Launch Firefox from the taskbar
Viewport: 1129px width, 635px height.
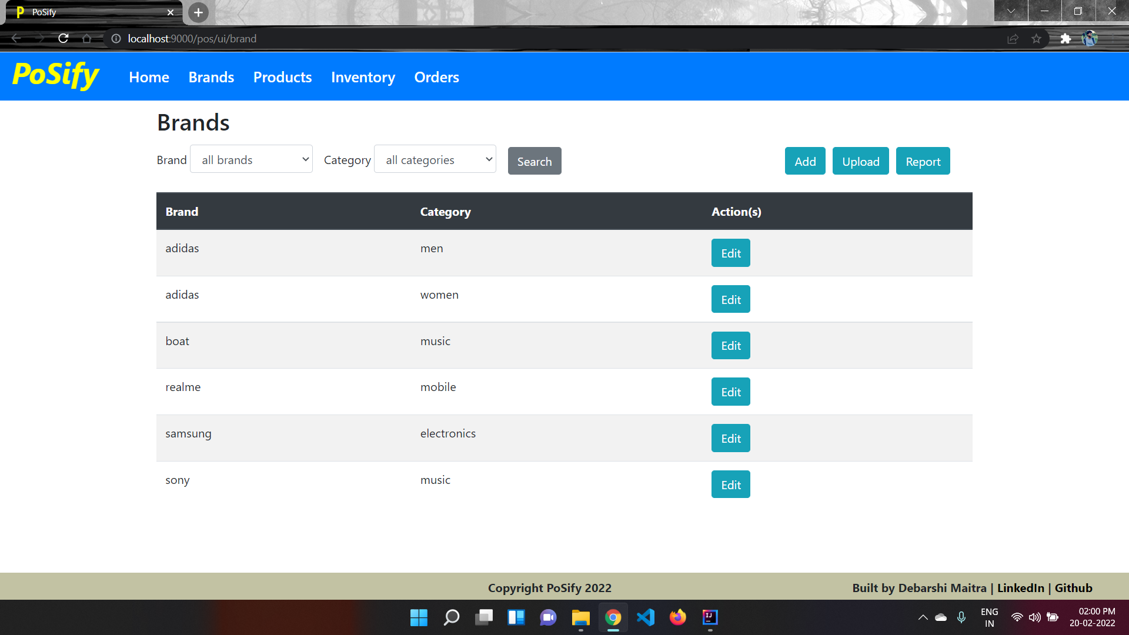[x=677, y=617]
